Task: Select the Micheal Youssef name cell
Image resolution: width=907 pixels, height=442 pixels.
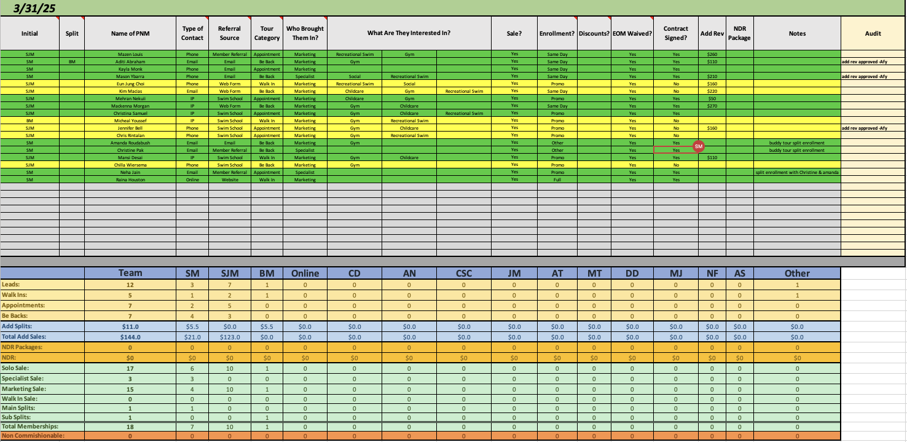Action: pos(130,120)
